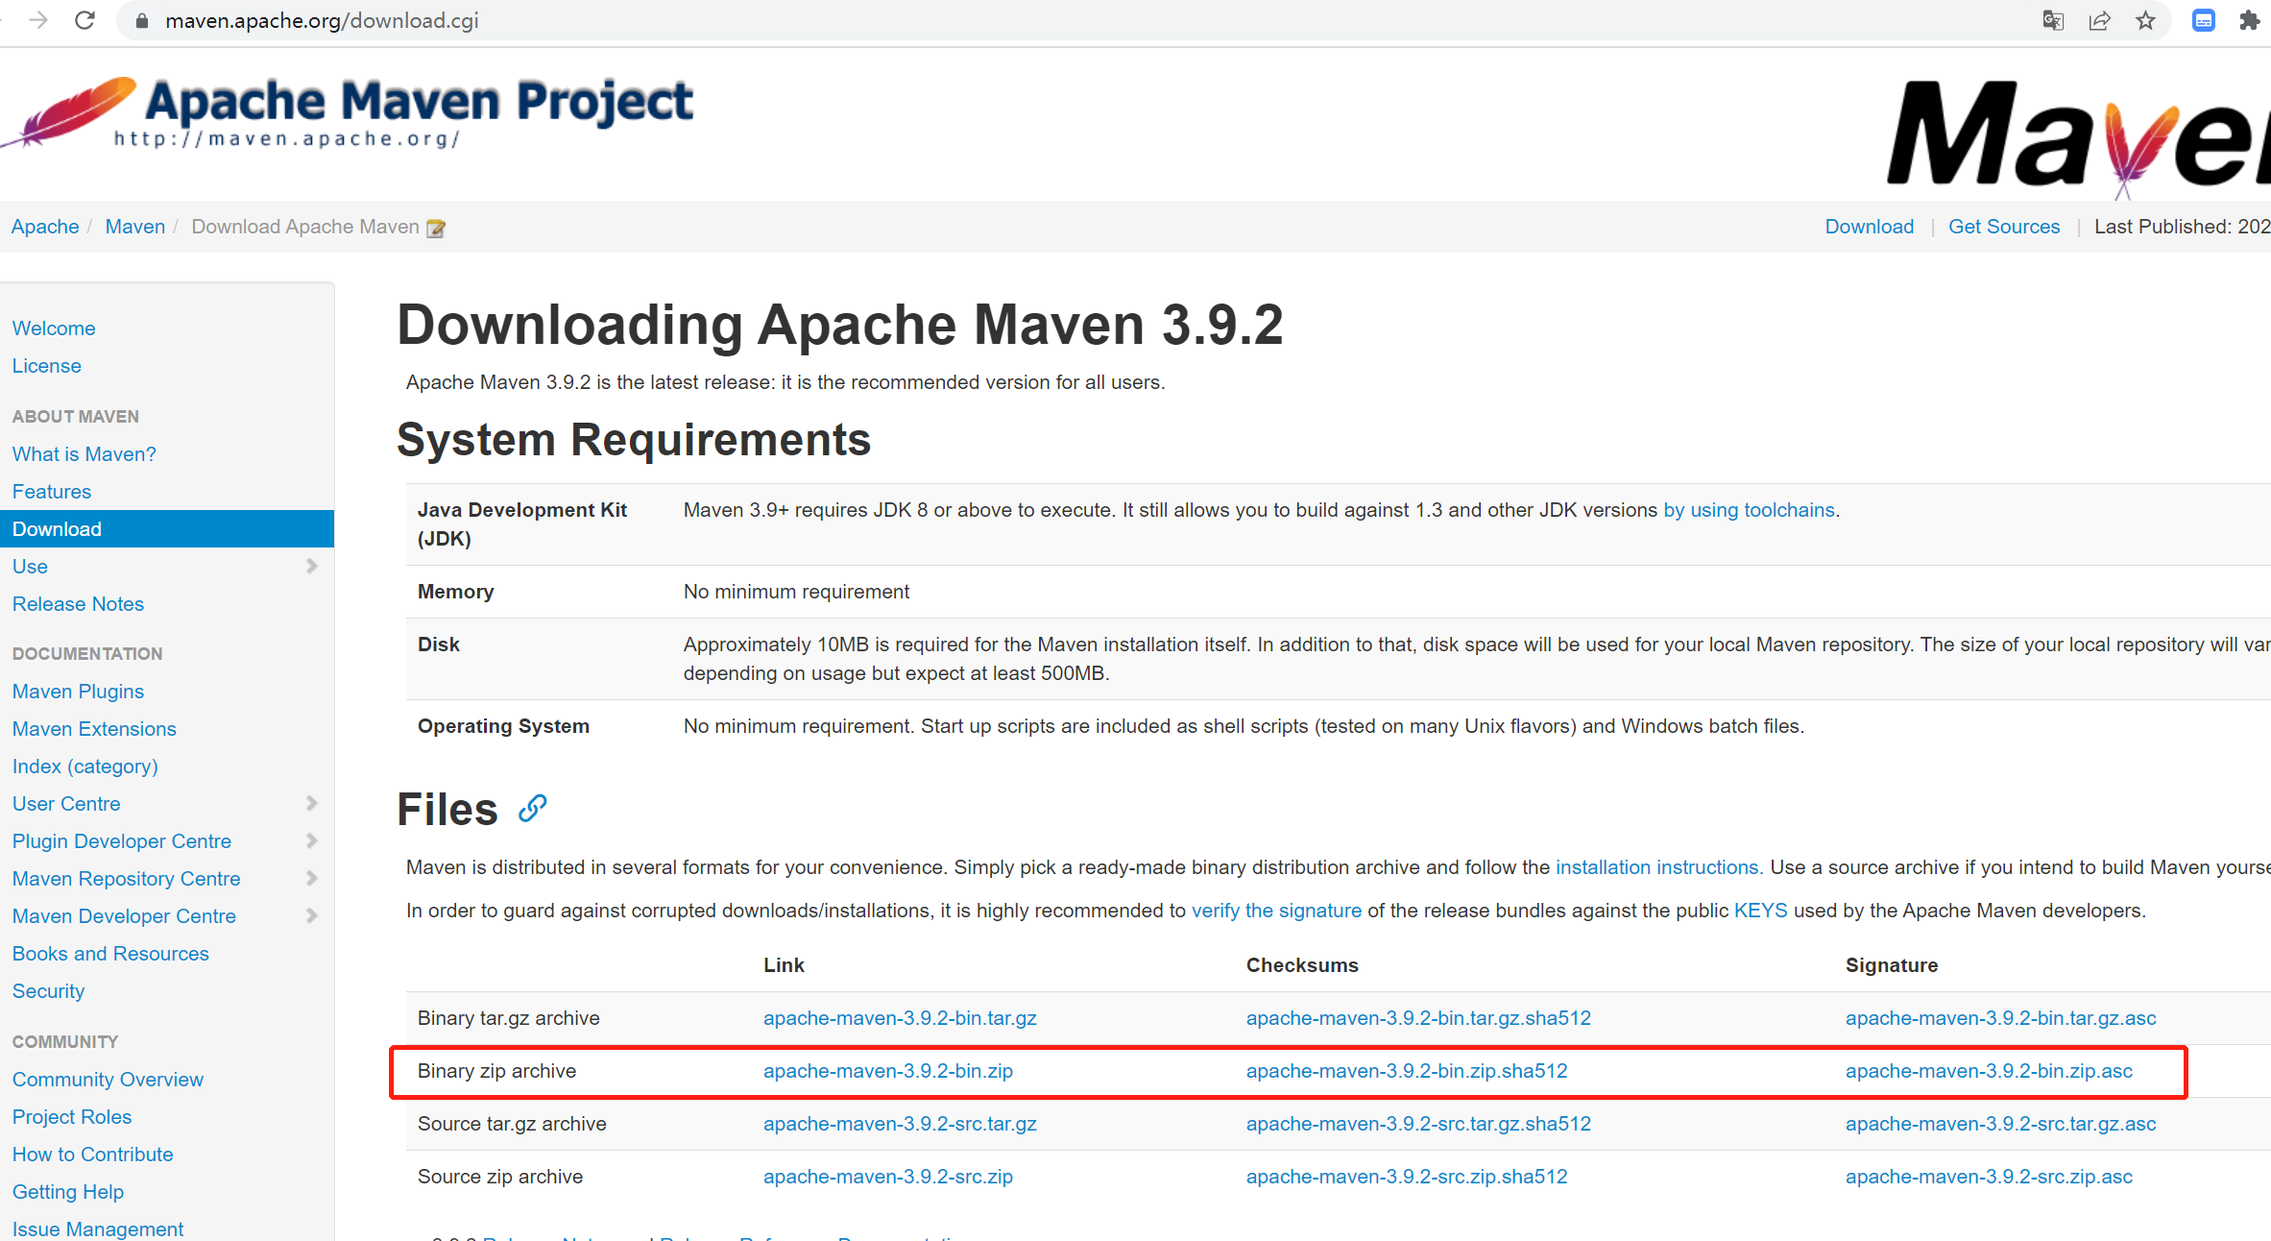Click the Maven breadcrumb link

[135, 227]
